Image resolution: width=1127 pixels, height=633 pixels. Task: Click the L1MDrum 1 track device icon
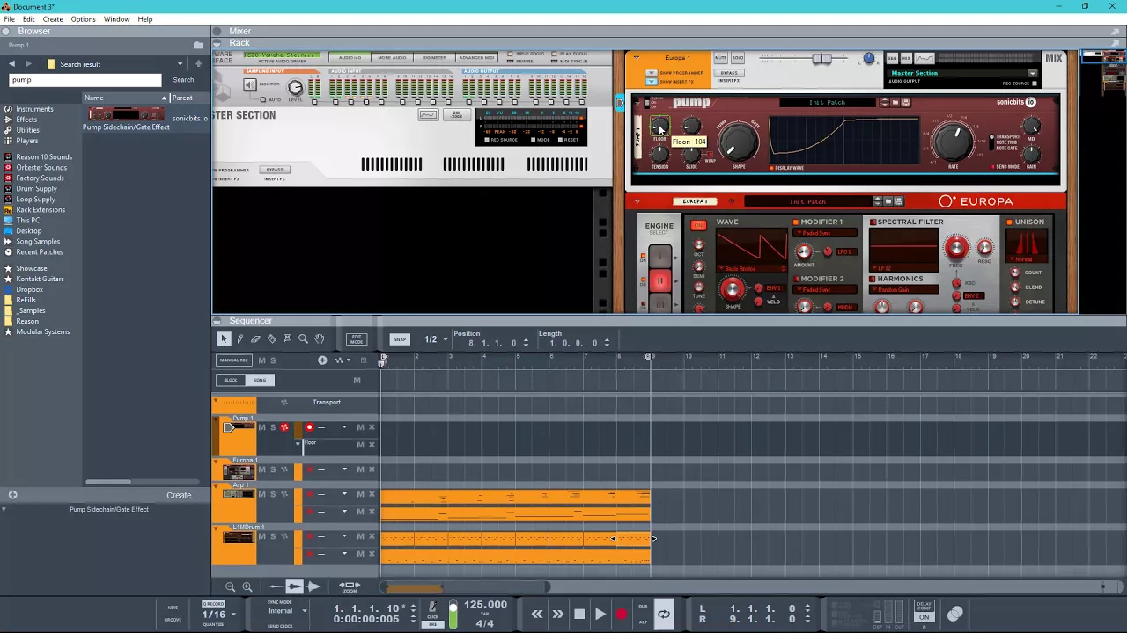(239, 536)
